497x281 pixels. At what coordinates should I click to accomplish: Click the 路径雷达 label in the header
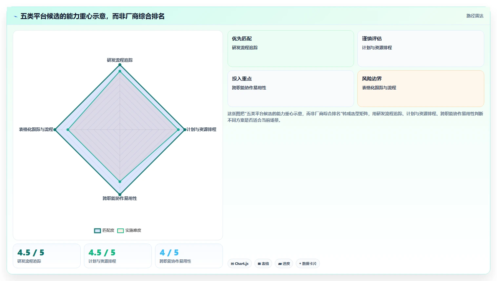[x=475, y=16]
